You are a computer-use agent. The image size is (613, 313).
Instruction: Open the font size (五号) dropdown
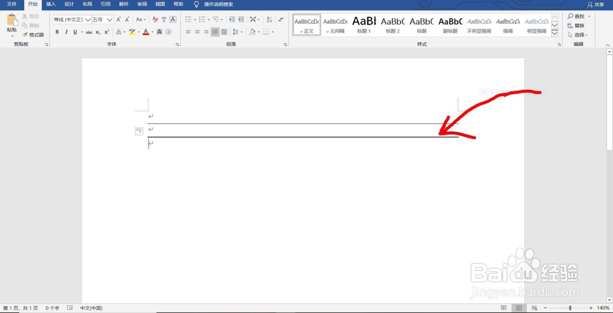click(110, 20)
